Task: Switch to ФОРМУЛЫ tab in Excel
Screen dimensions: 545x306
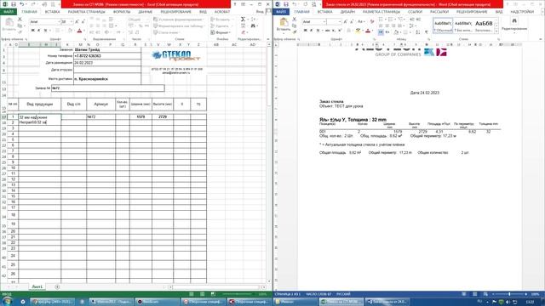Action: click(122, 12)
